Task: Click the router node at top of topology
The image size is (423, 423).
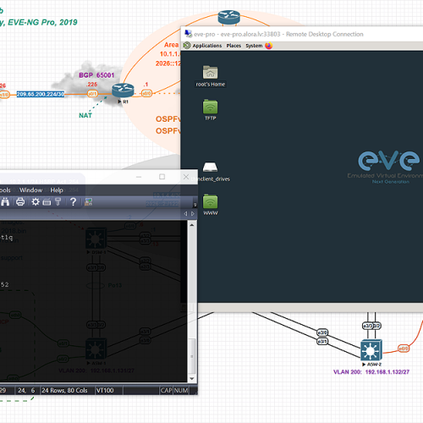Action: pyautogui.click(x=229, y=18)
